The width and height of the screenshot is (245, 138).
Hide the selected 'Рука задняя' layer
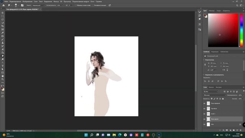[x=204, y=119]
